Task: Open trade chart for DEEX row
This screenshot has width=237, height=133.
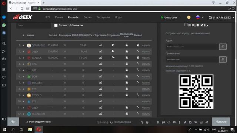Action: point(100,51)
